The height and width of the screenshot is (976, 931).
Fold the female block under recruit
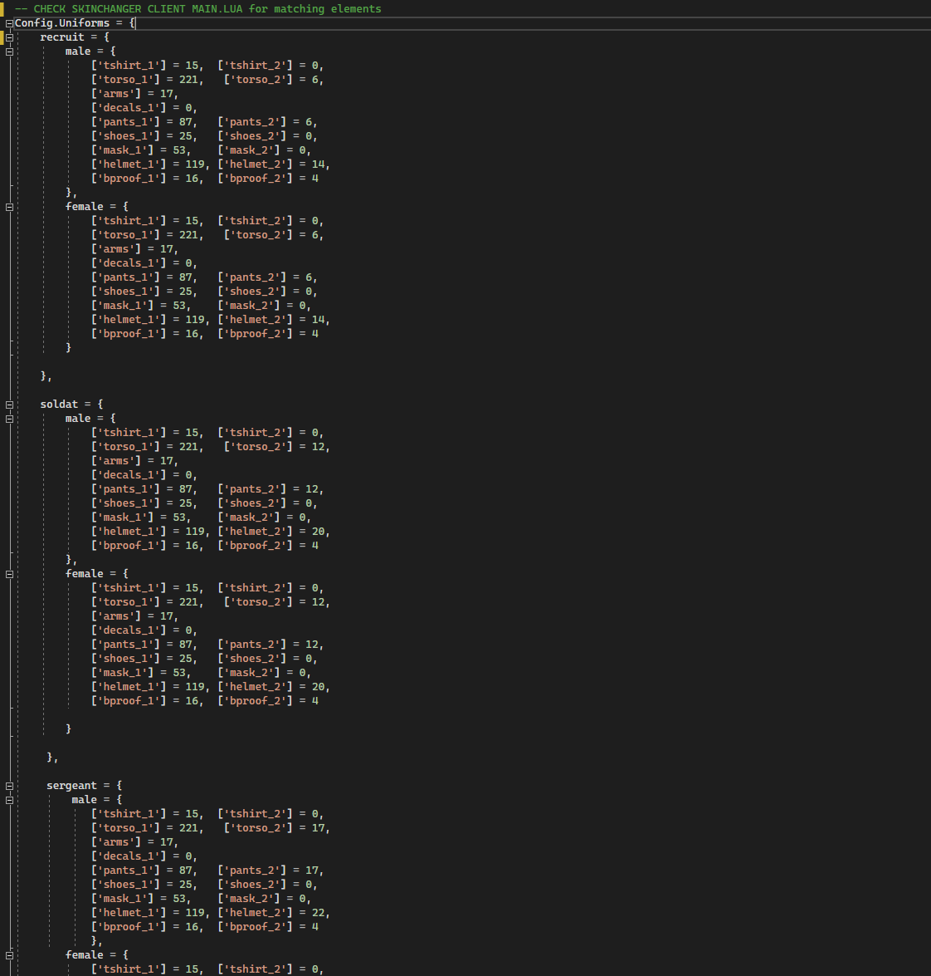click(x=9, y=207)
